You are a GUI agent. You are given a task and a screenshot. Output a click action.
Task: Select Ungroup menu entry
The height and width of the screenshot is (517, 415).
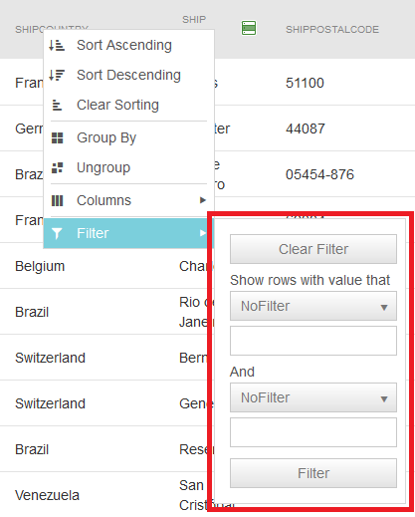[x=128, y=167]
